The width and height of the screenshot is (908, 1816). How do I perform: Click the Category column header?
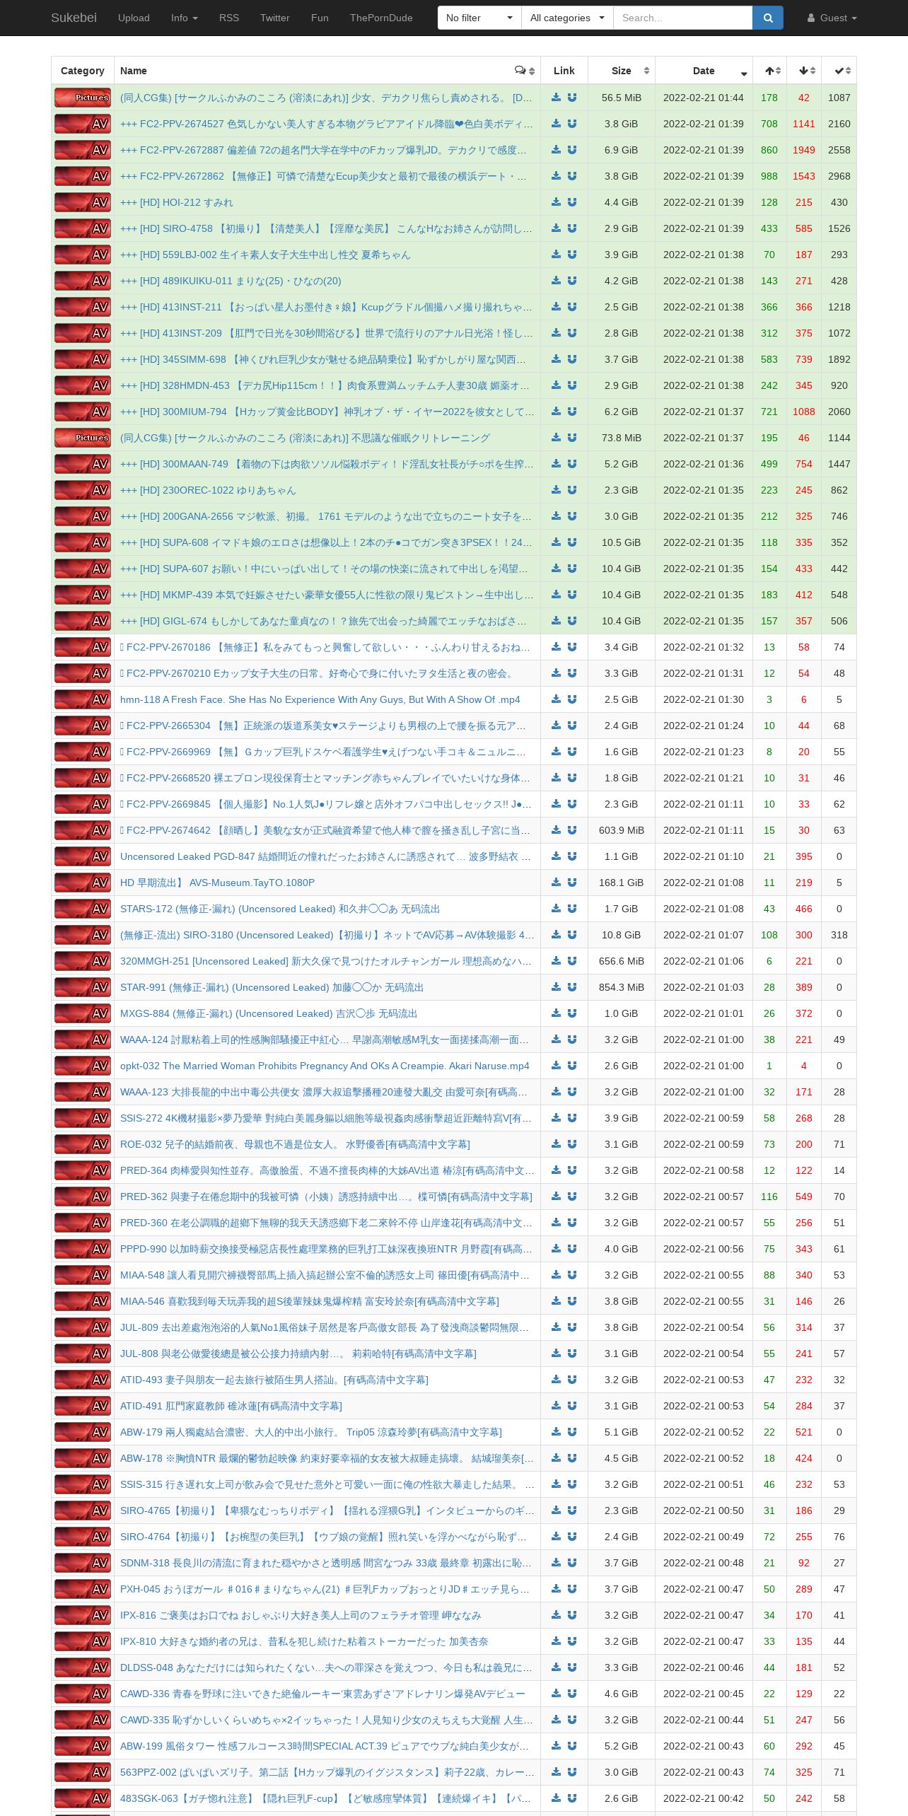[x=83, y=71]
